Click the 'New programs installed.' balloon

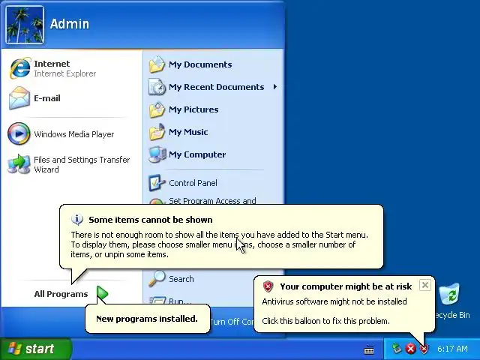tap(148, 319)
